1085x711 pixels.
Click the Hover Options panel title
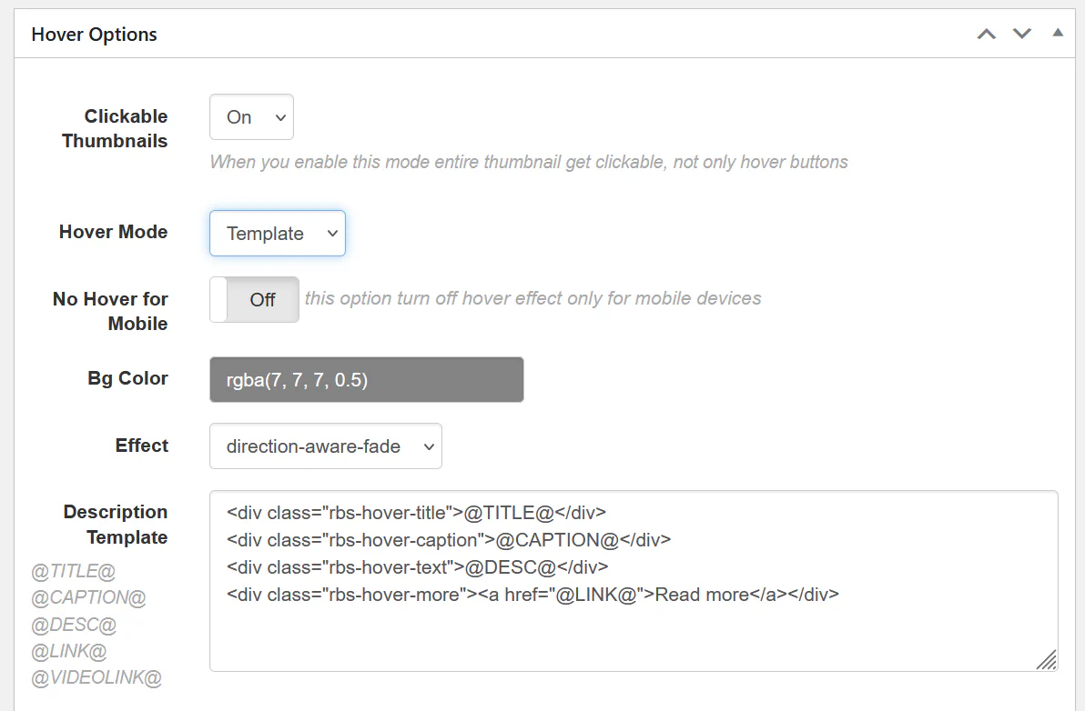coord(94,35)
